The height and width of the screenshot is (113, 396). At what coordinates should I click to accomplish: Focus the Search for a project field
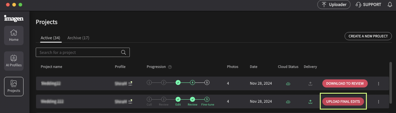(x=83, y=52)
